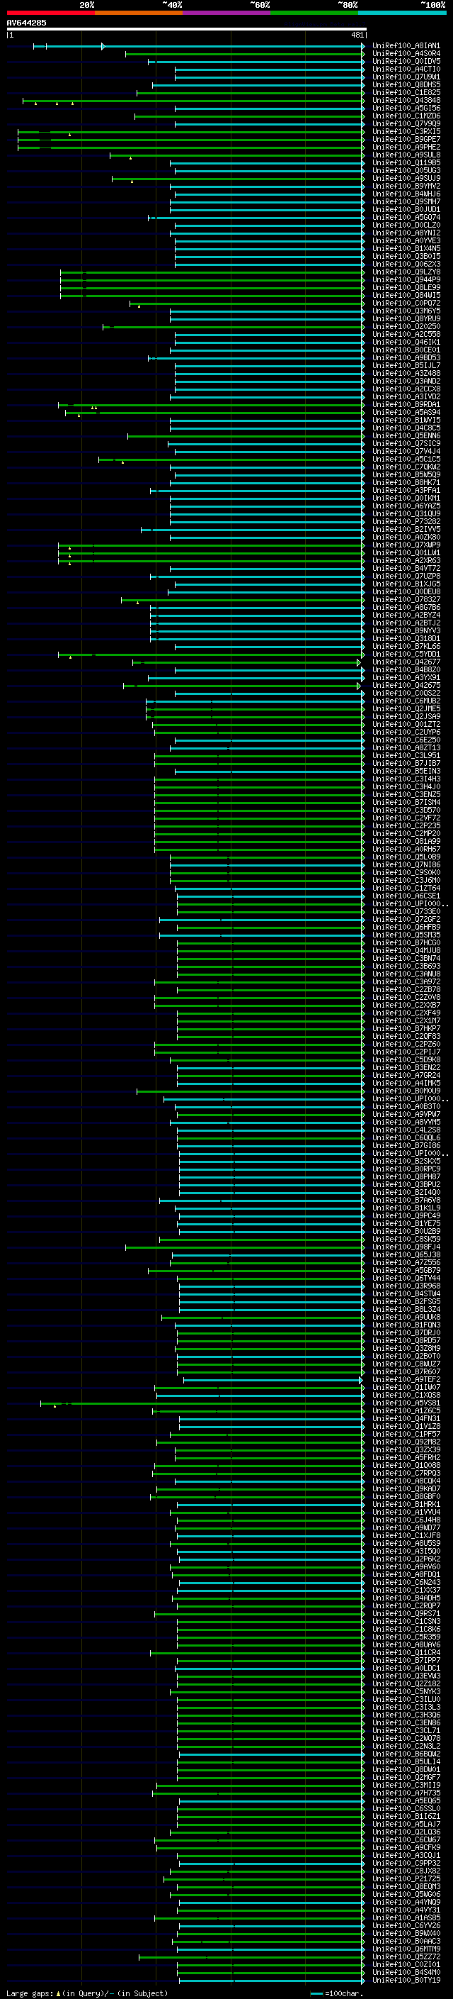The image size is (453, 1999).
Task: Click label UniRef100_Q92M82
Action: 406,1442
